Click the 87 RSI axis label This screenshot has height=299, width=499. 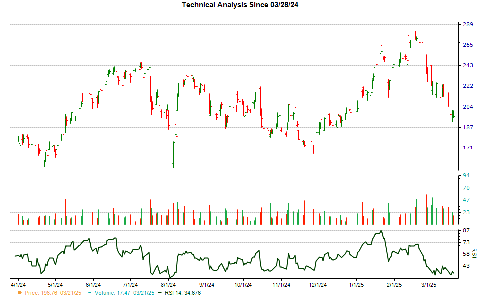(465, 230)
